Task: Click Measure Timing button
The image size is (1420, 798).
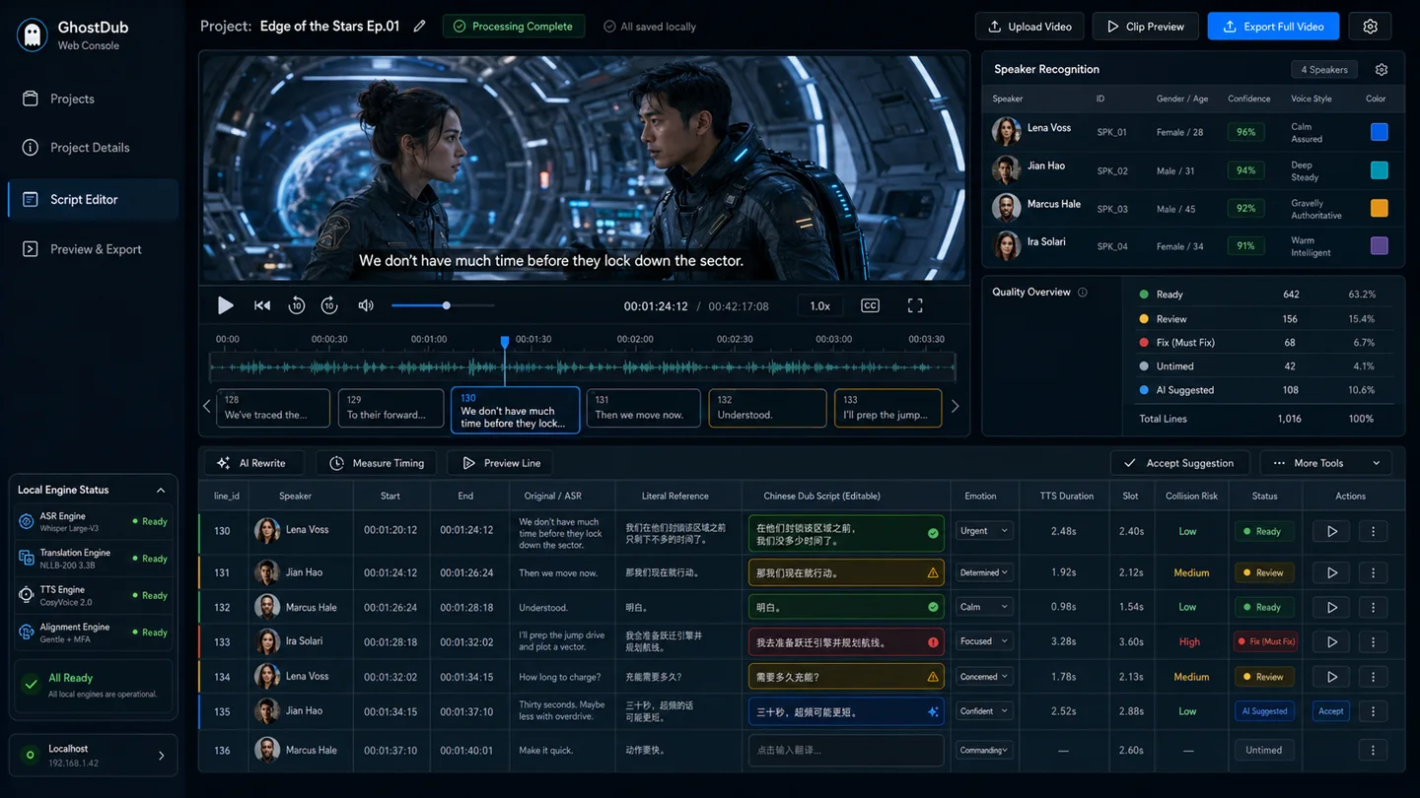Action: tap(378, 463)
